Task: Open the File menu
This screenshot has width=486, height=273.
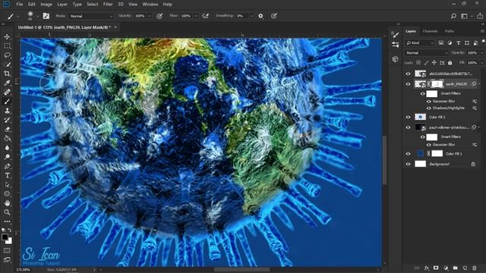Action: [x=20, y=5]
